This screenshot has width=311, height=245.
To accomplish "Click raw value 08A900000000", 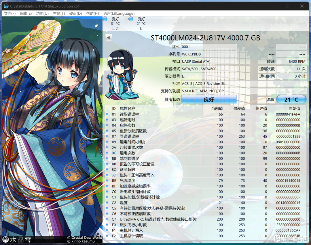I will (x=288, y=142).
